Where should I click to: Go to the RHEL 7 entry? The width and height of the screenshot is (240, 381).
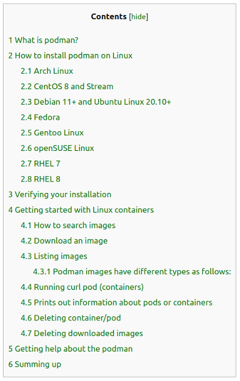(40, 164)
